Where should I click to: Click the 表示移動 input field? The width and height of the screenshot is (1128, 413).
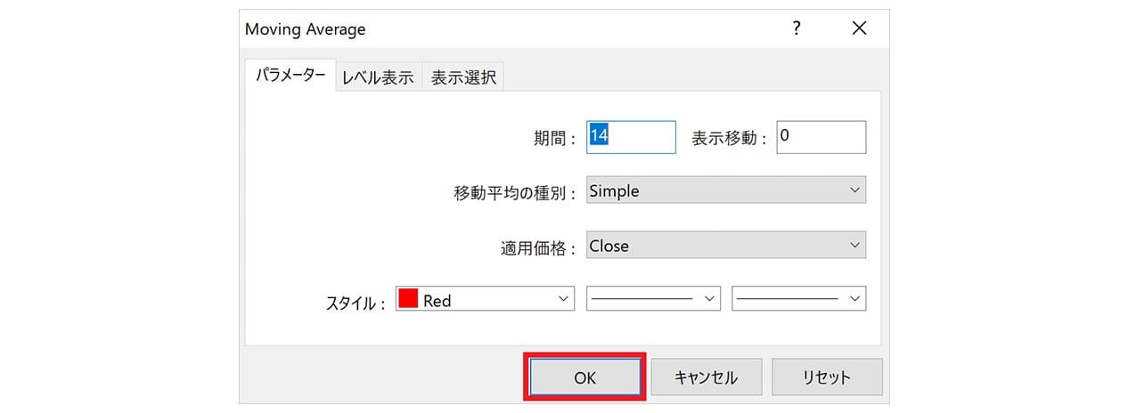click(x=821, y=137)
